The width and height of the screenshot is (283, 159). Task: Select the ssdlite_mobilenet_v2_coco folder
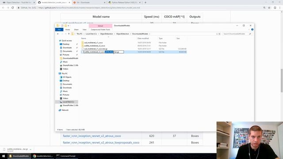click(x=94, y=46)
